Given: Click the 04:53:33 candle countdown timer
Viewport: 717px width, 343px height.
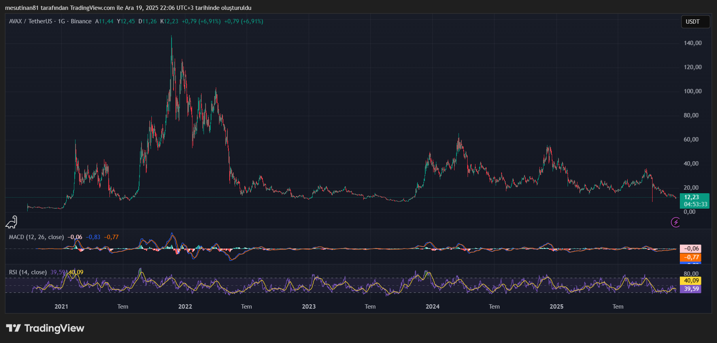Looking at the screenshot, I should pos(695,204).
